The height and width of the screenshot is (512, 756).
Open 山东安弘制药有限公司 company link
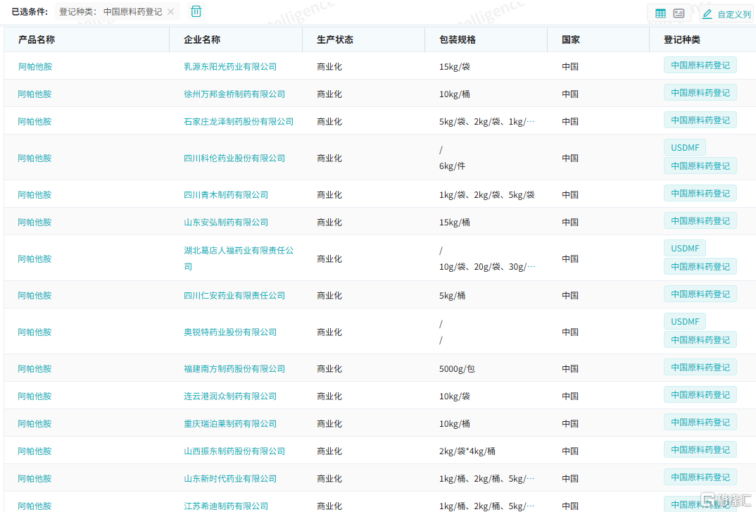226,223
